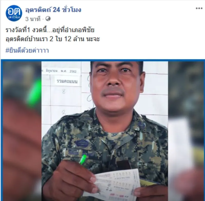Click the รวมคะแนน label in the photo

[x=67, y=81]
